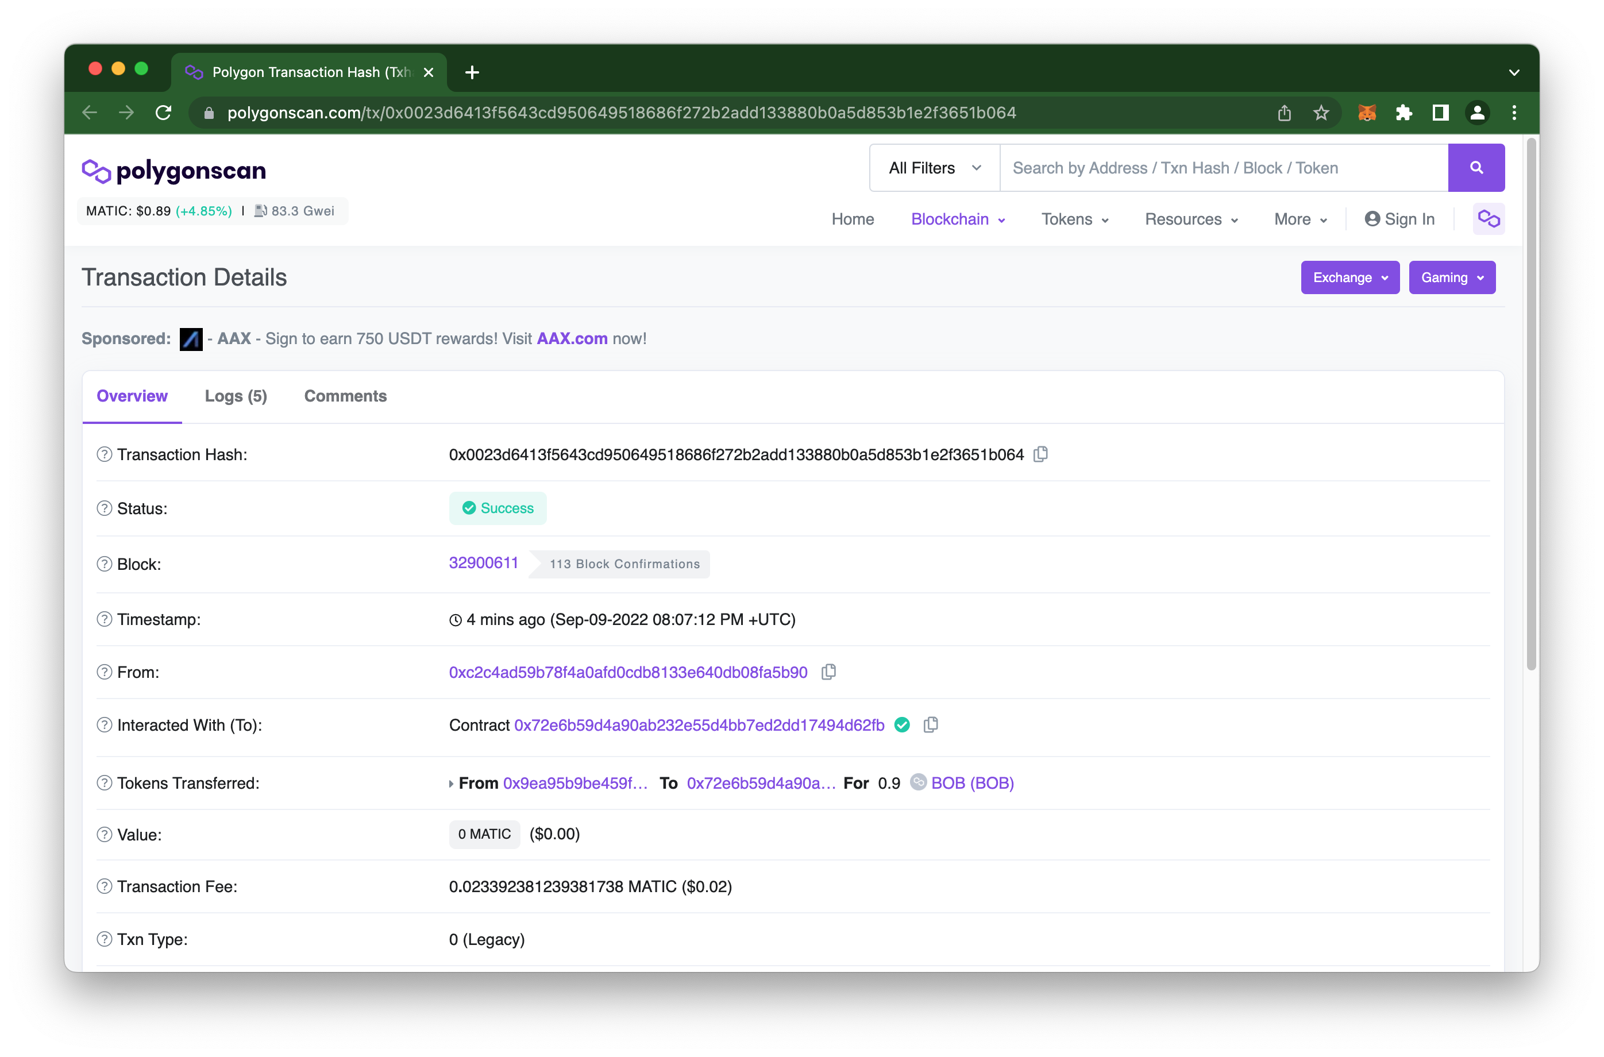The height and width of the screenshot is (1057, 1604).
Task: Open the BOB (BOB) token link
Action: point(973,782)
